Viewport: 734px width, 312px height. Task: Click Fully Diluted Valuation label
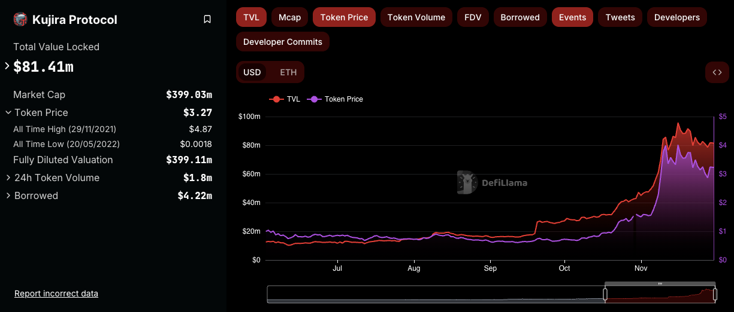click(63, 160)
